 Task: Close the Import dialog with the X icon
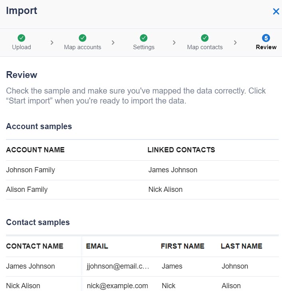[x=276, y=12]
